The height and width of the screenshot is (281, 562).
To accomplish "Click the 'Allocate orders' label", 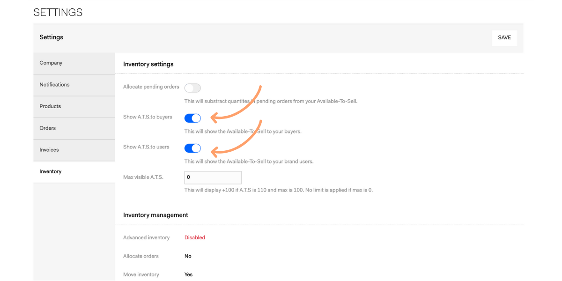I will point(141,256).
